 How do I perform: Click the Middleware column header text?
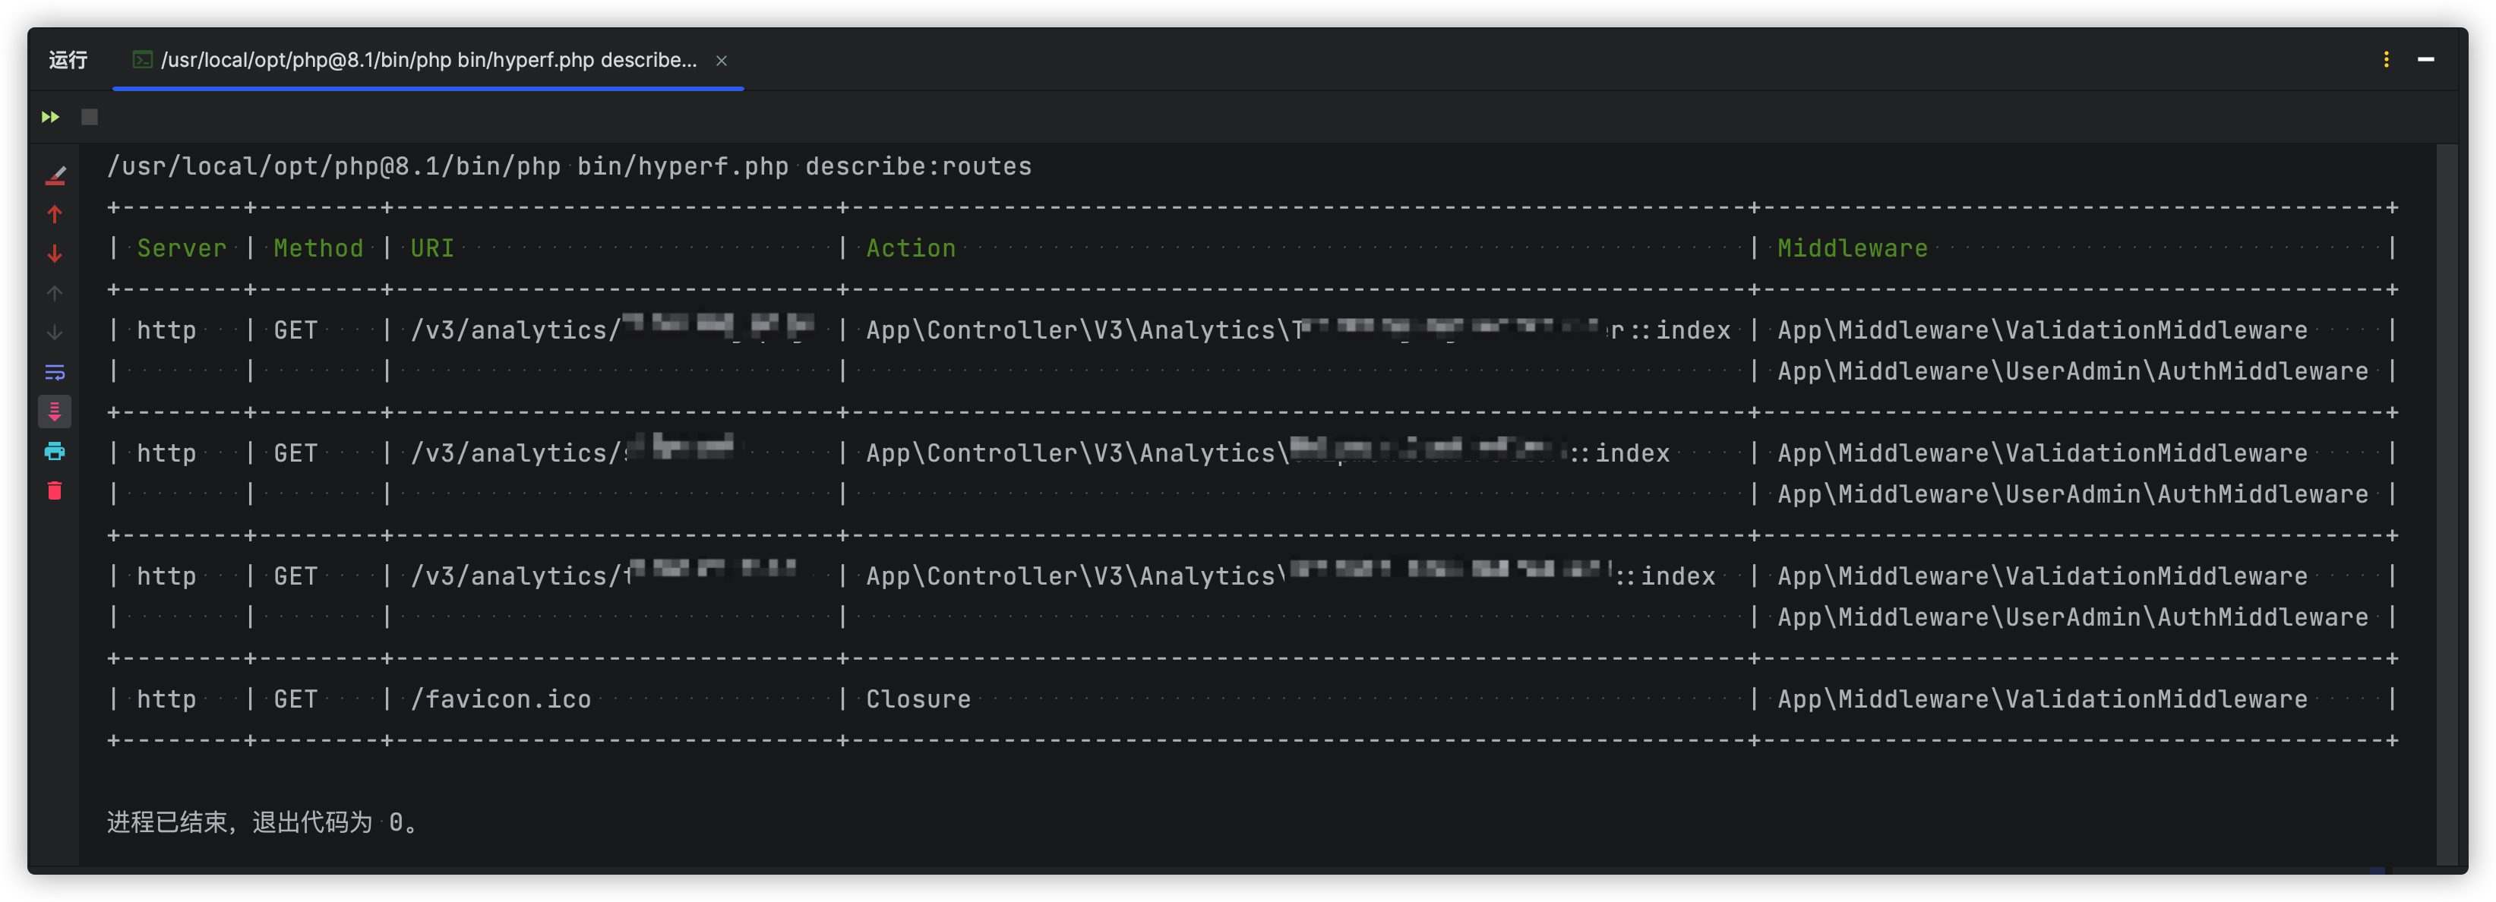[1852, 248]
